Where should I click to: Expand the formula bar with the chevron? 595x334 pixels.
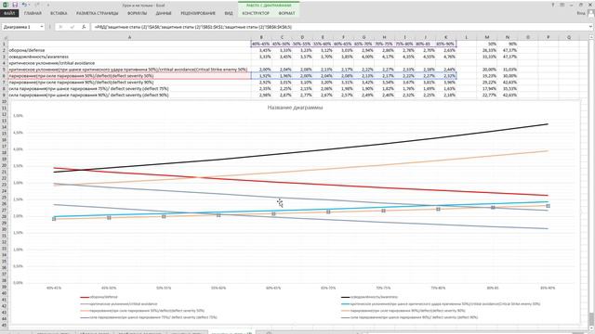click(591, 27)
